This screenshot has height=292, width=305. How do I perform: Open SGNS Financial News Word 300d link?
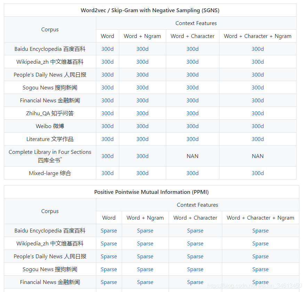(x=107, y=101)
